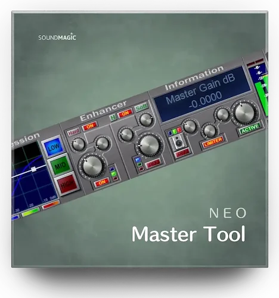279x298 pixels.
Task: Toggle the ON switch beside the Hard label
Action: point(89,126)
